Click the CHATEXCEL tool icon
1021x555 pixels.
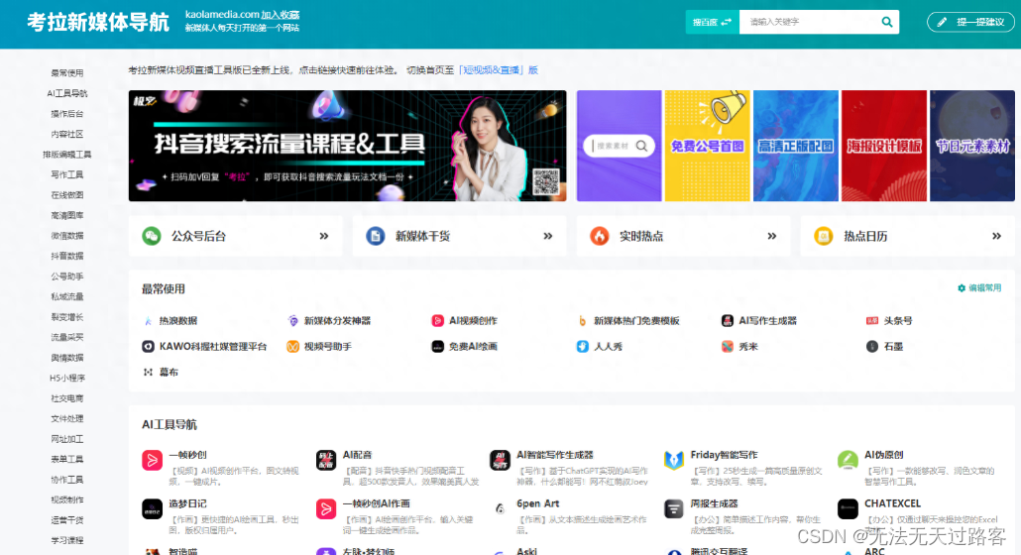(848, 508)
